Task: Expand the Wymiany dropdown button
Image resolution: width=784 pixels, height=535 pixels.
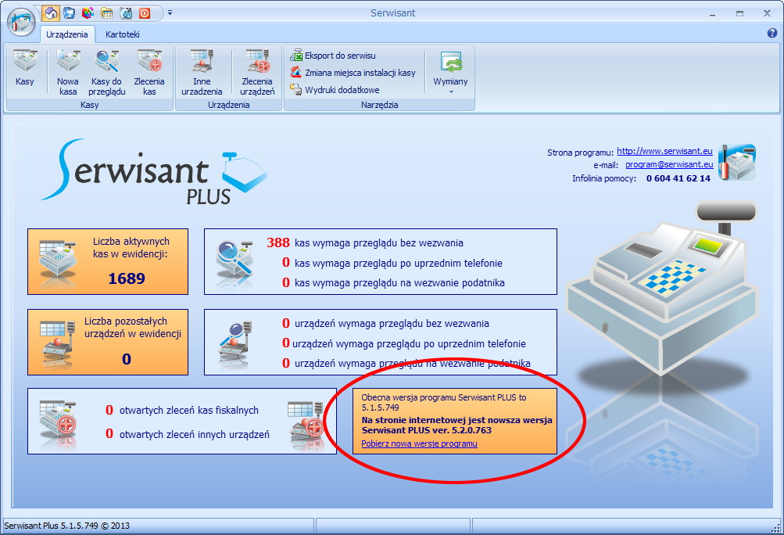Action: pyautogui.click(x=450, y=73)
